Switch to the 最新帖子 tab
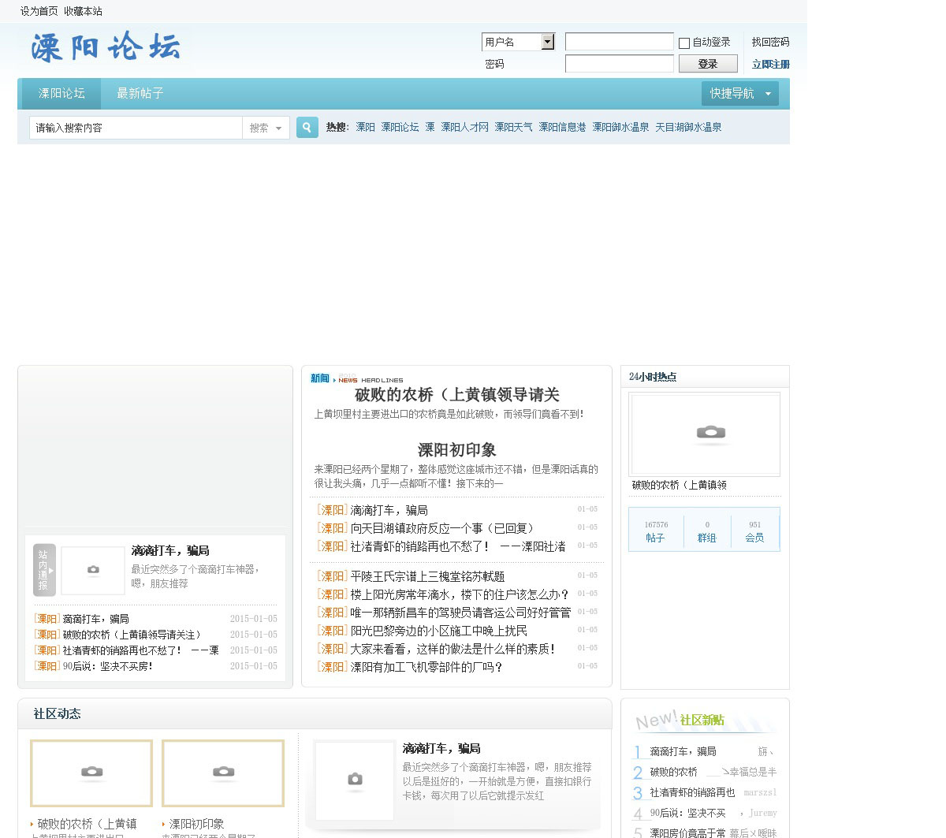Screen dimensions: 946x838 pos(140,94)
